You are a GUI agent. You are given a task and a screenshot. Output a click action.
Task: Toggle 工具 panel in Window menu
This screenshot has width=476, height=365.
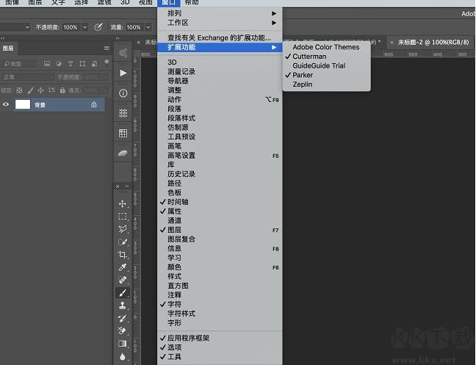coord(220,357)
